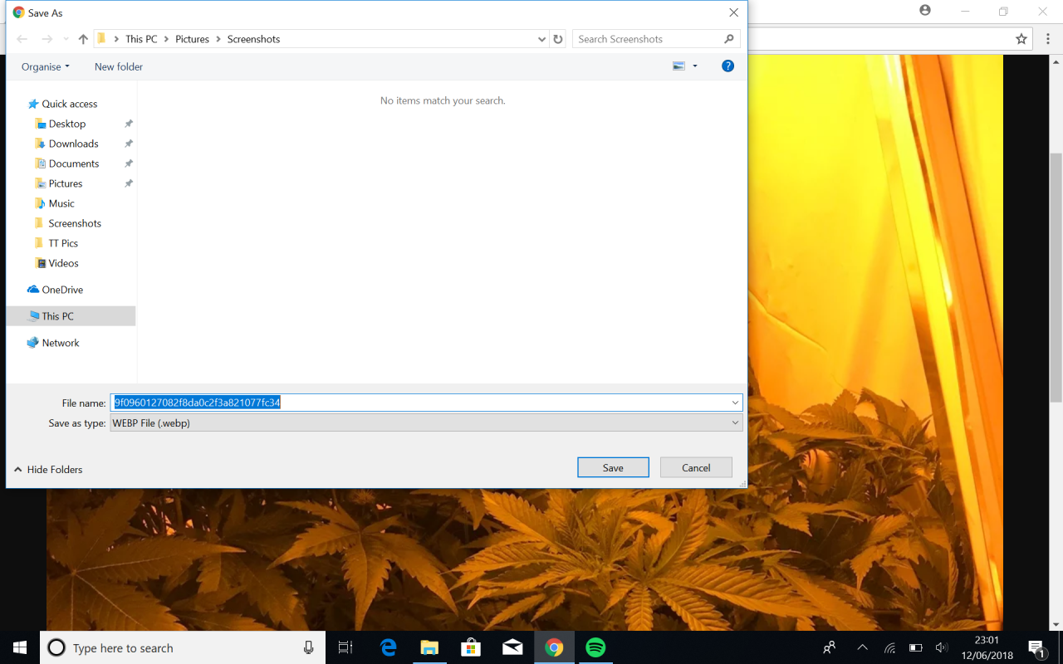
Task: Switch to Chrome on the taskbar
Action: (554, 647)
